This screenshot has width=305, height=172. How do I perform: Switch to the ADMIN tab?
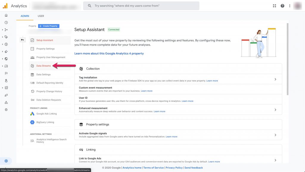pos(25,16)
